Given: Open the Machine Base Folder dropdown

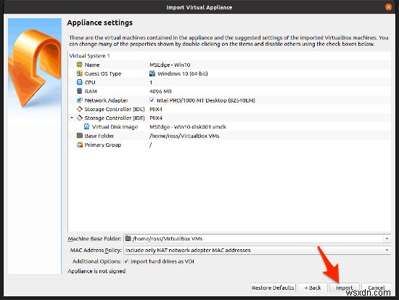Looking at the screenshot, I should point(387,238).
